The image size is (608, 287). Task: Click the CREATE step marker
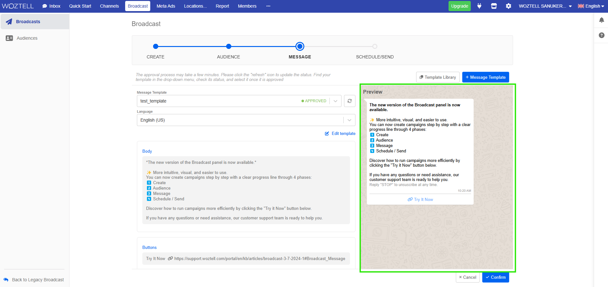point(156,46)
